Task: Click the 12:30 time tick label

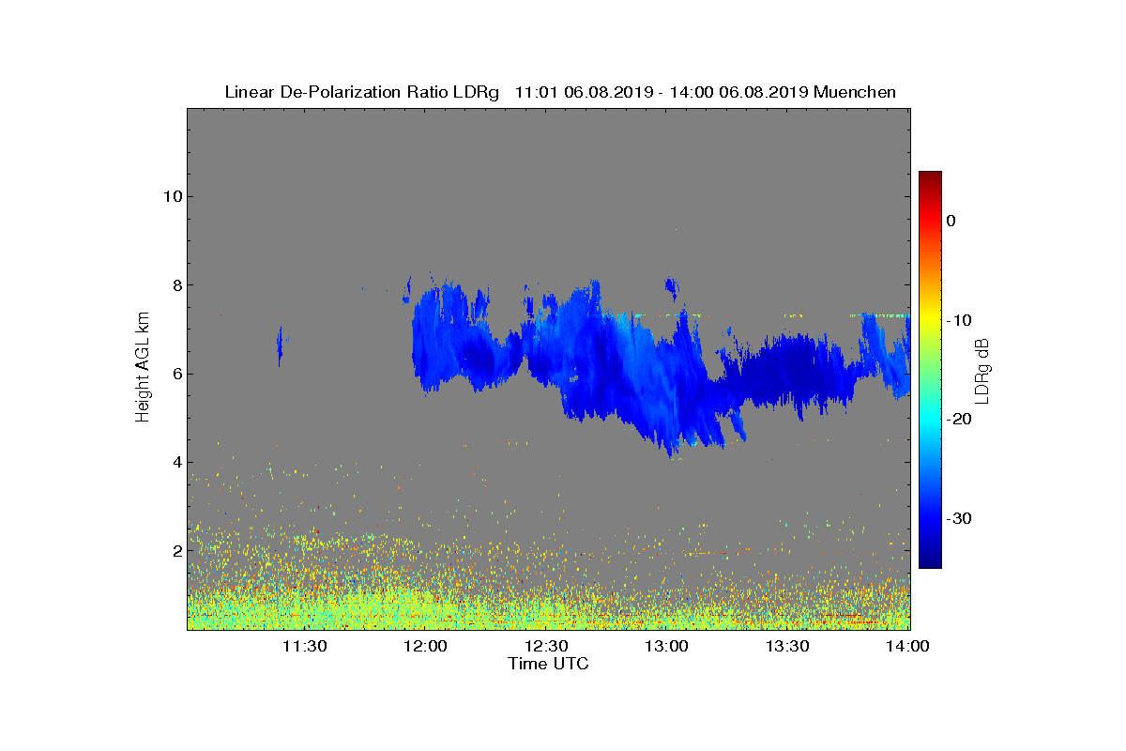Action: (x=546, y=647)
